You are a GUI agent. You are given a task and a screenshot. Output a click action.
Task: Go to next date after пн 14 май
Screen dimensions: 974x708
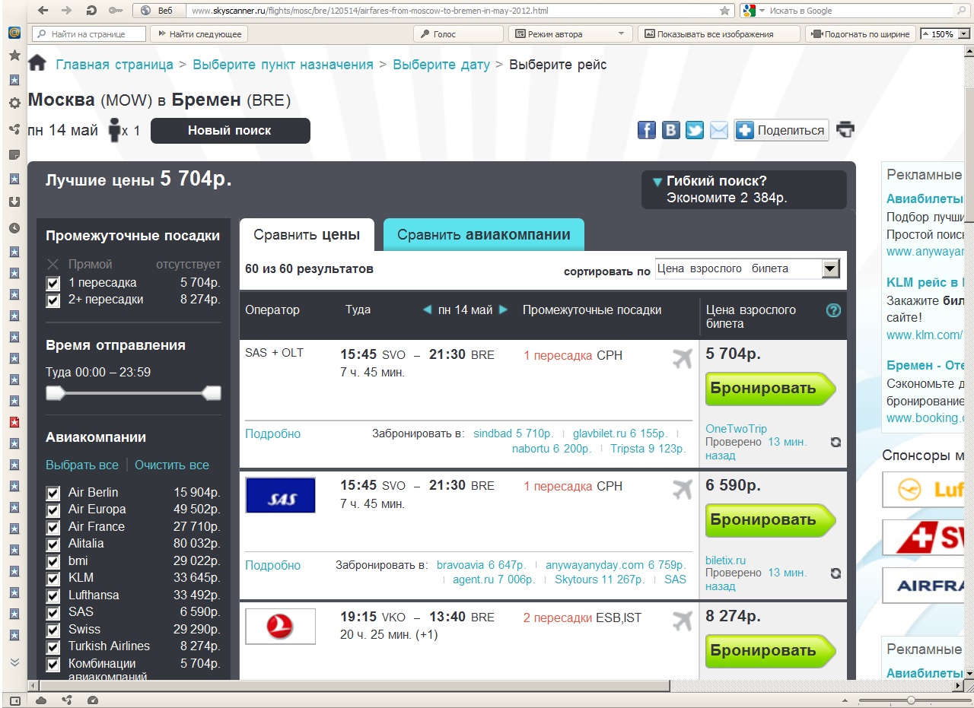click(x=503, y=310)
